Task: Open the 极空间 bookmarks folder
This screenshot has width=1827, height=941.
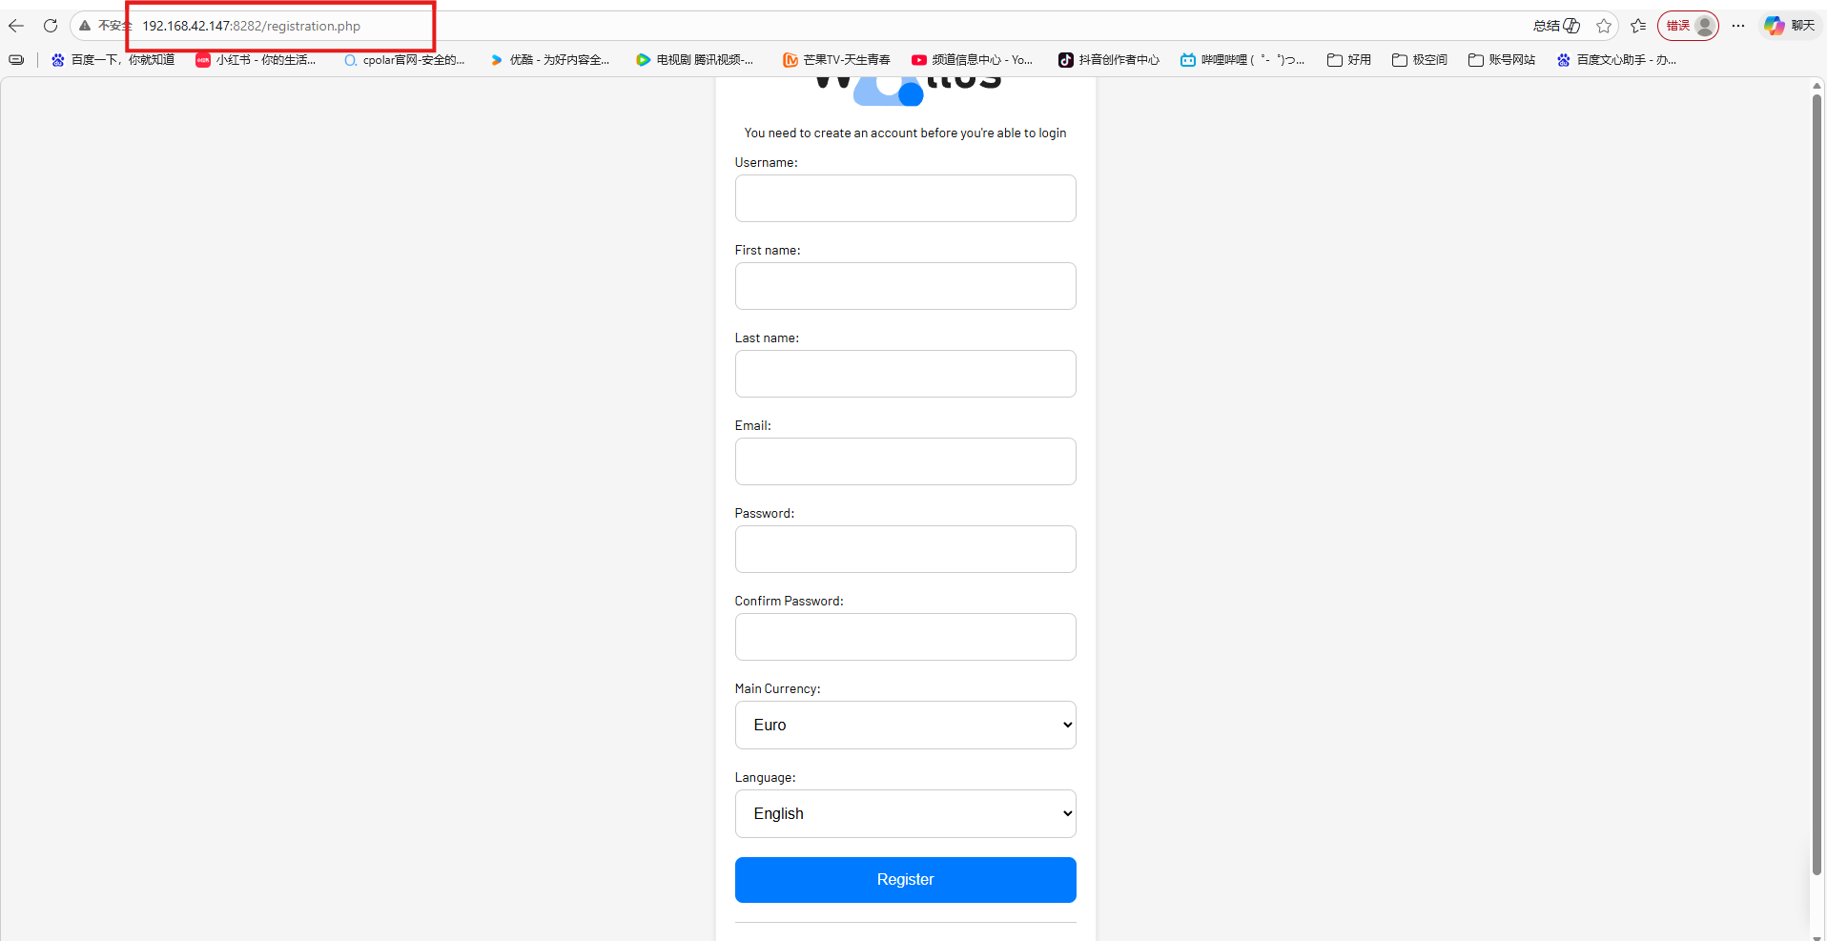Action: (x=1419, y=60)
